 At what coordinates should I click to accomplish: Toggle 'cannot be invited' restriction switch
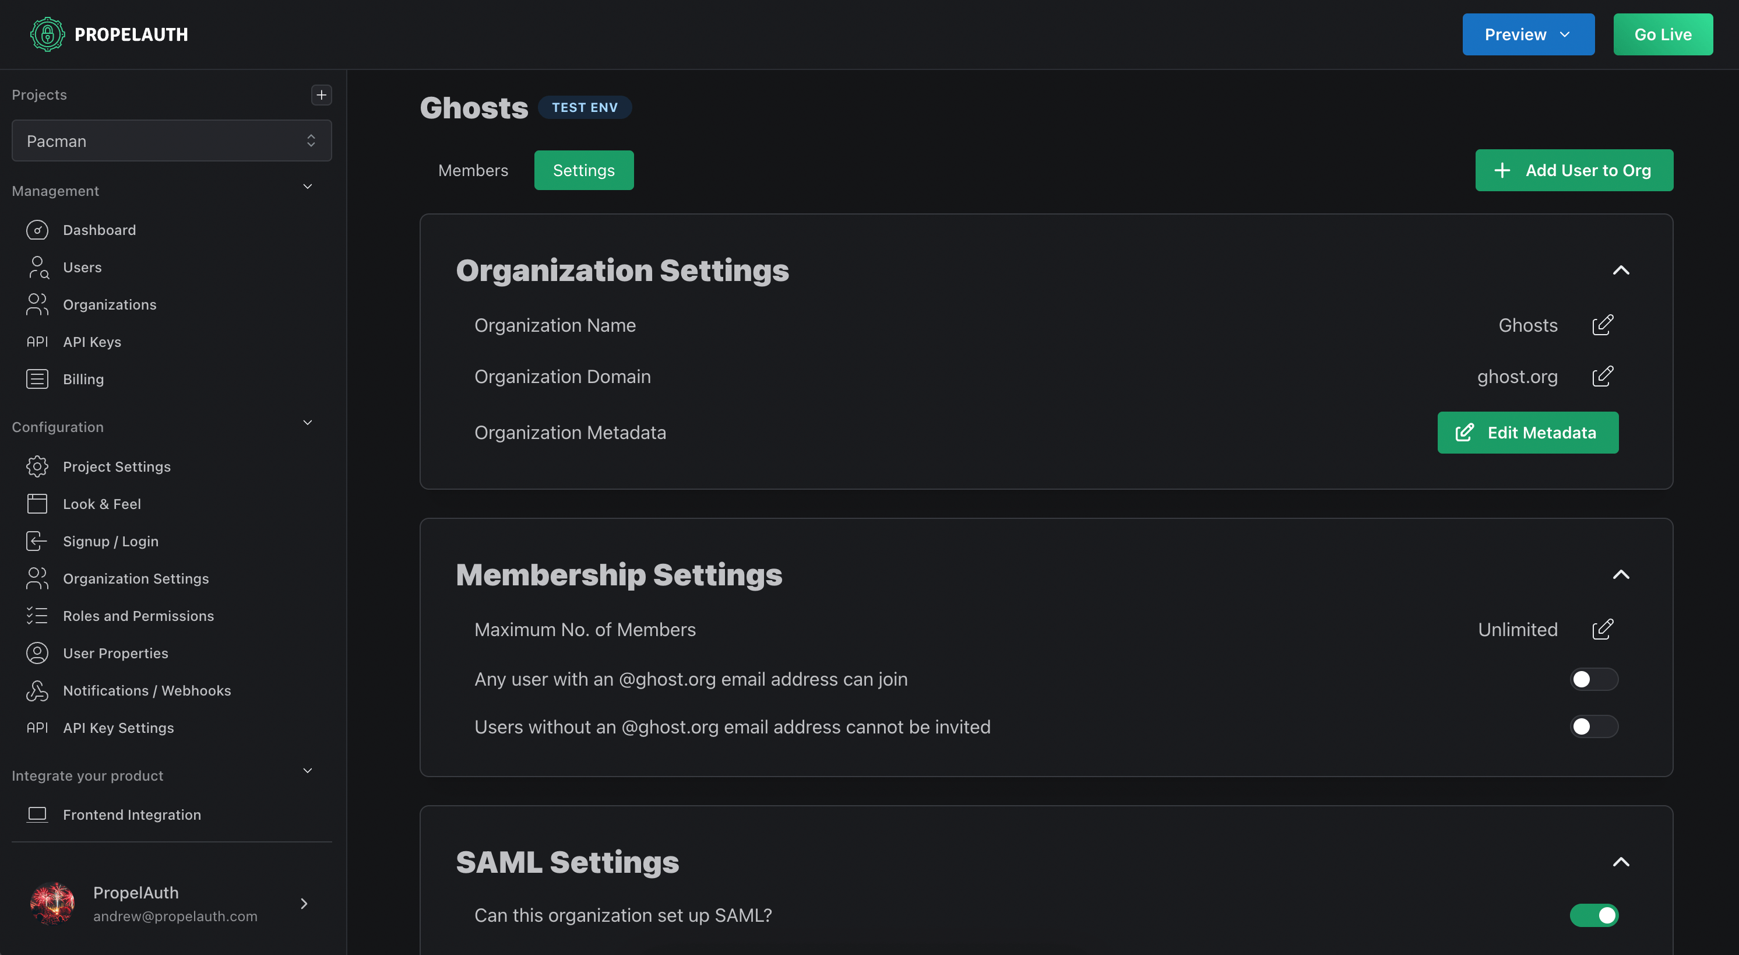tap(1594, 726)
